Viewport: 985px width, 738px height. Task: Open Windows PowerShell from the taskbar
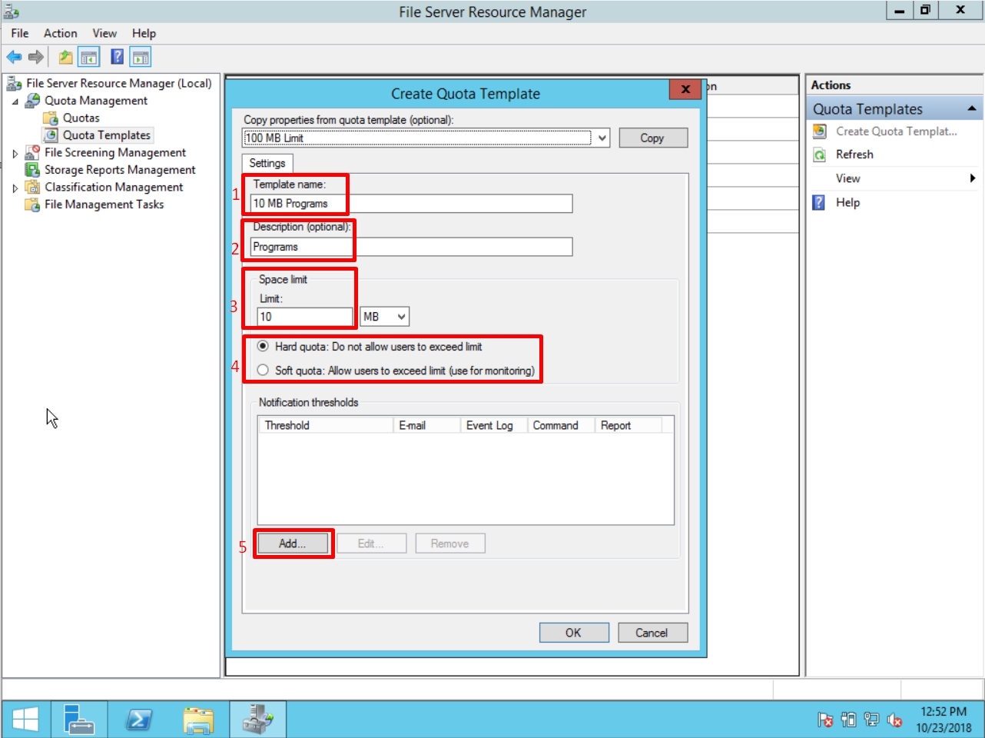pyautogui.click(x=138, y=718)
